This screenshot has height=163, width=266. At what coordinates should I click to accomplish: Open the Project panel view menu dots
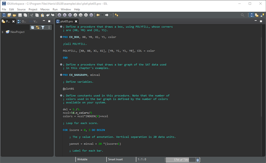(49, 27)
